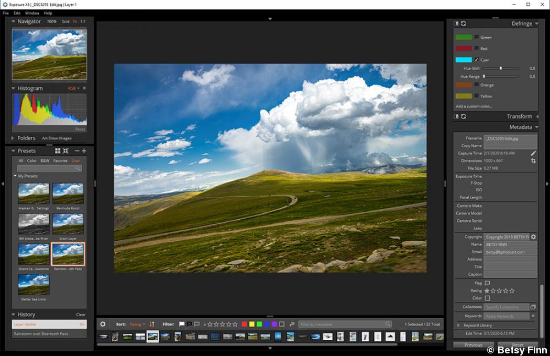
Task: Collapse the Presets panel
Action: [x=13, y=150]
